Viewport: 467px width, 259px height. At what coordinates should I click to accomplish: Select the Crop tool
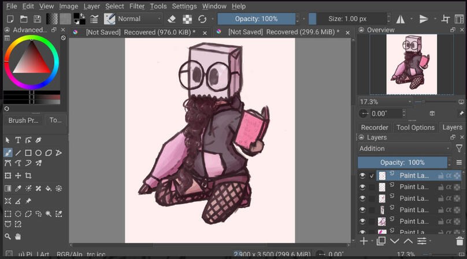28,175
